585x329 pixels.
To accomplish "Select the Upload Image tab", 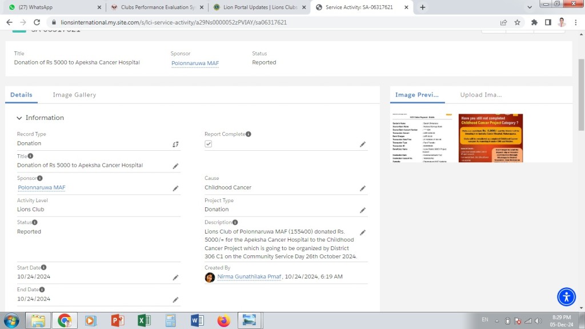I will (481, 95).
